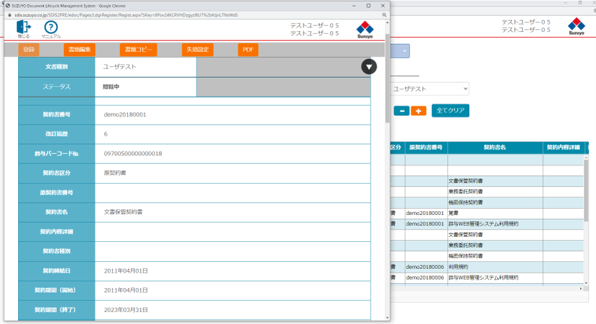Image resolution: width=596 pixels, height=324 pixels.
Task: Open the ユーザテスト dropdown list
Action: pos(429,89)
